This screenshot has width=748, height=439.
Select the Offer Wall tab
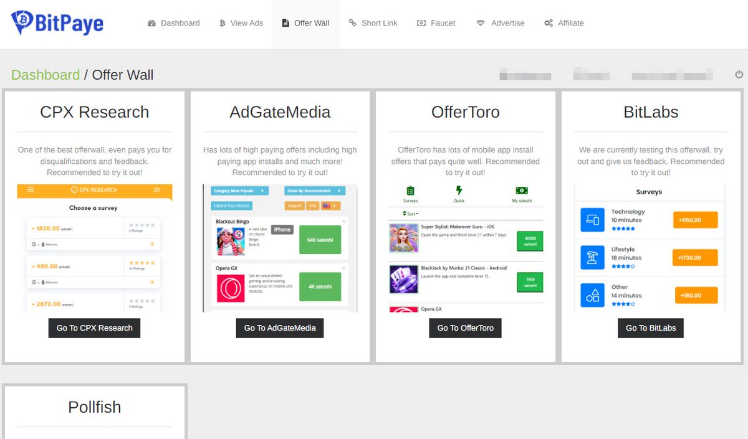pos(305,23)
